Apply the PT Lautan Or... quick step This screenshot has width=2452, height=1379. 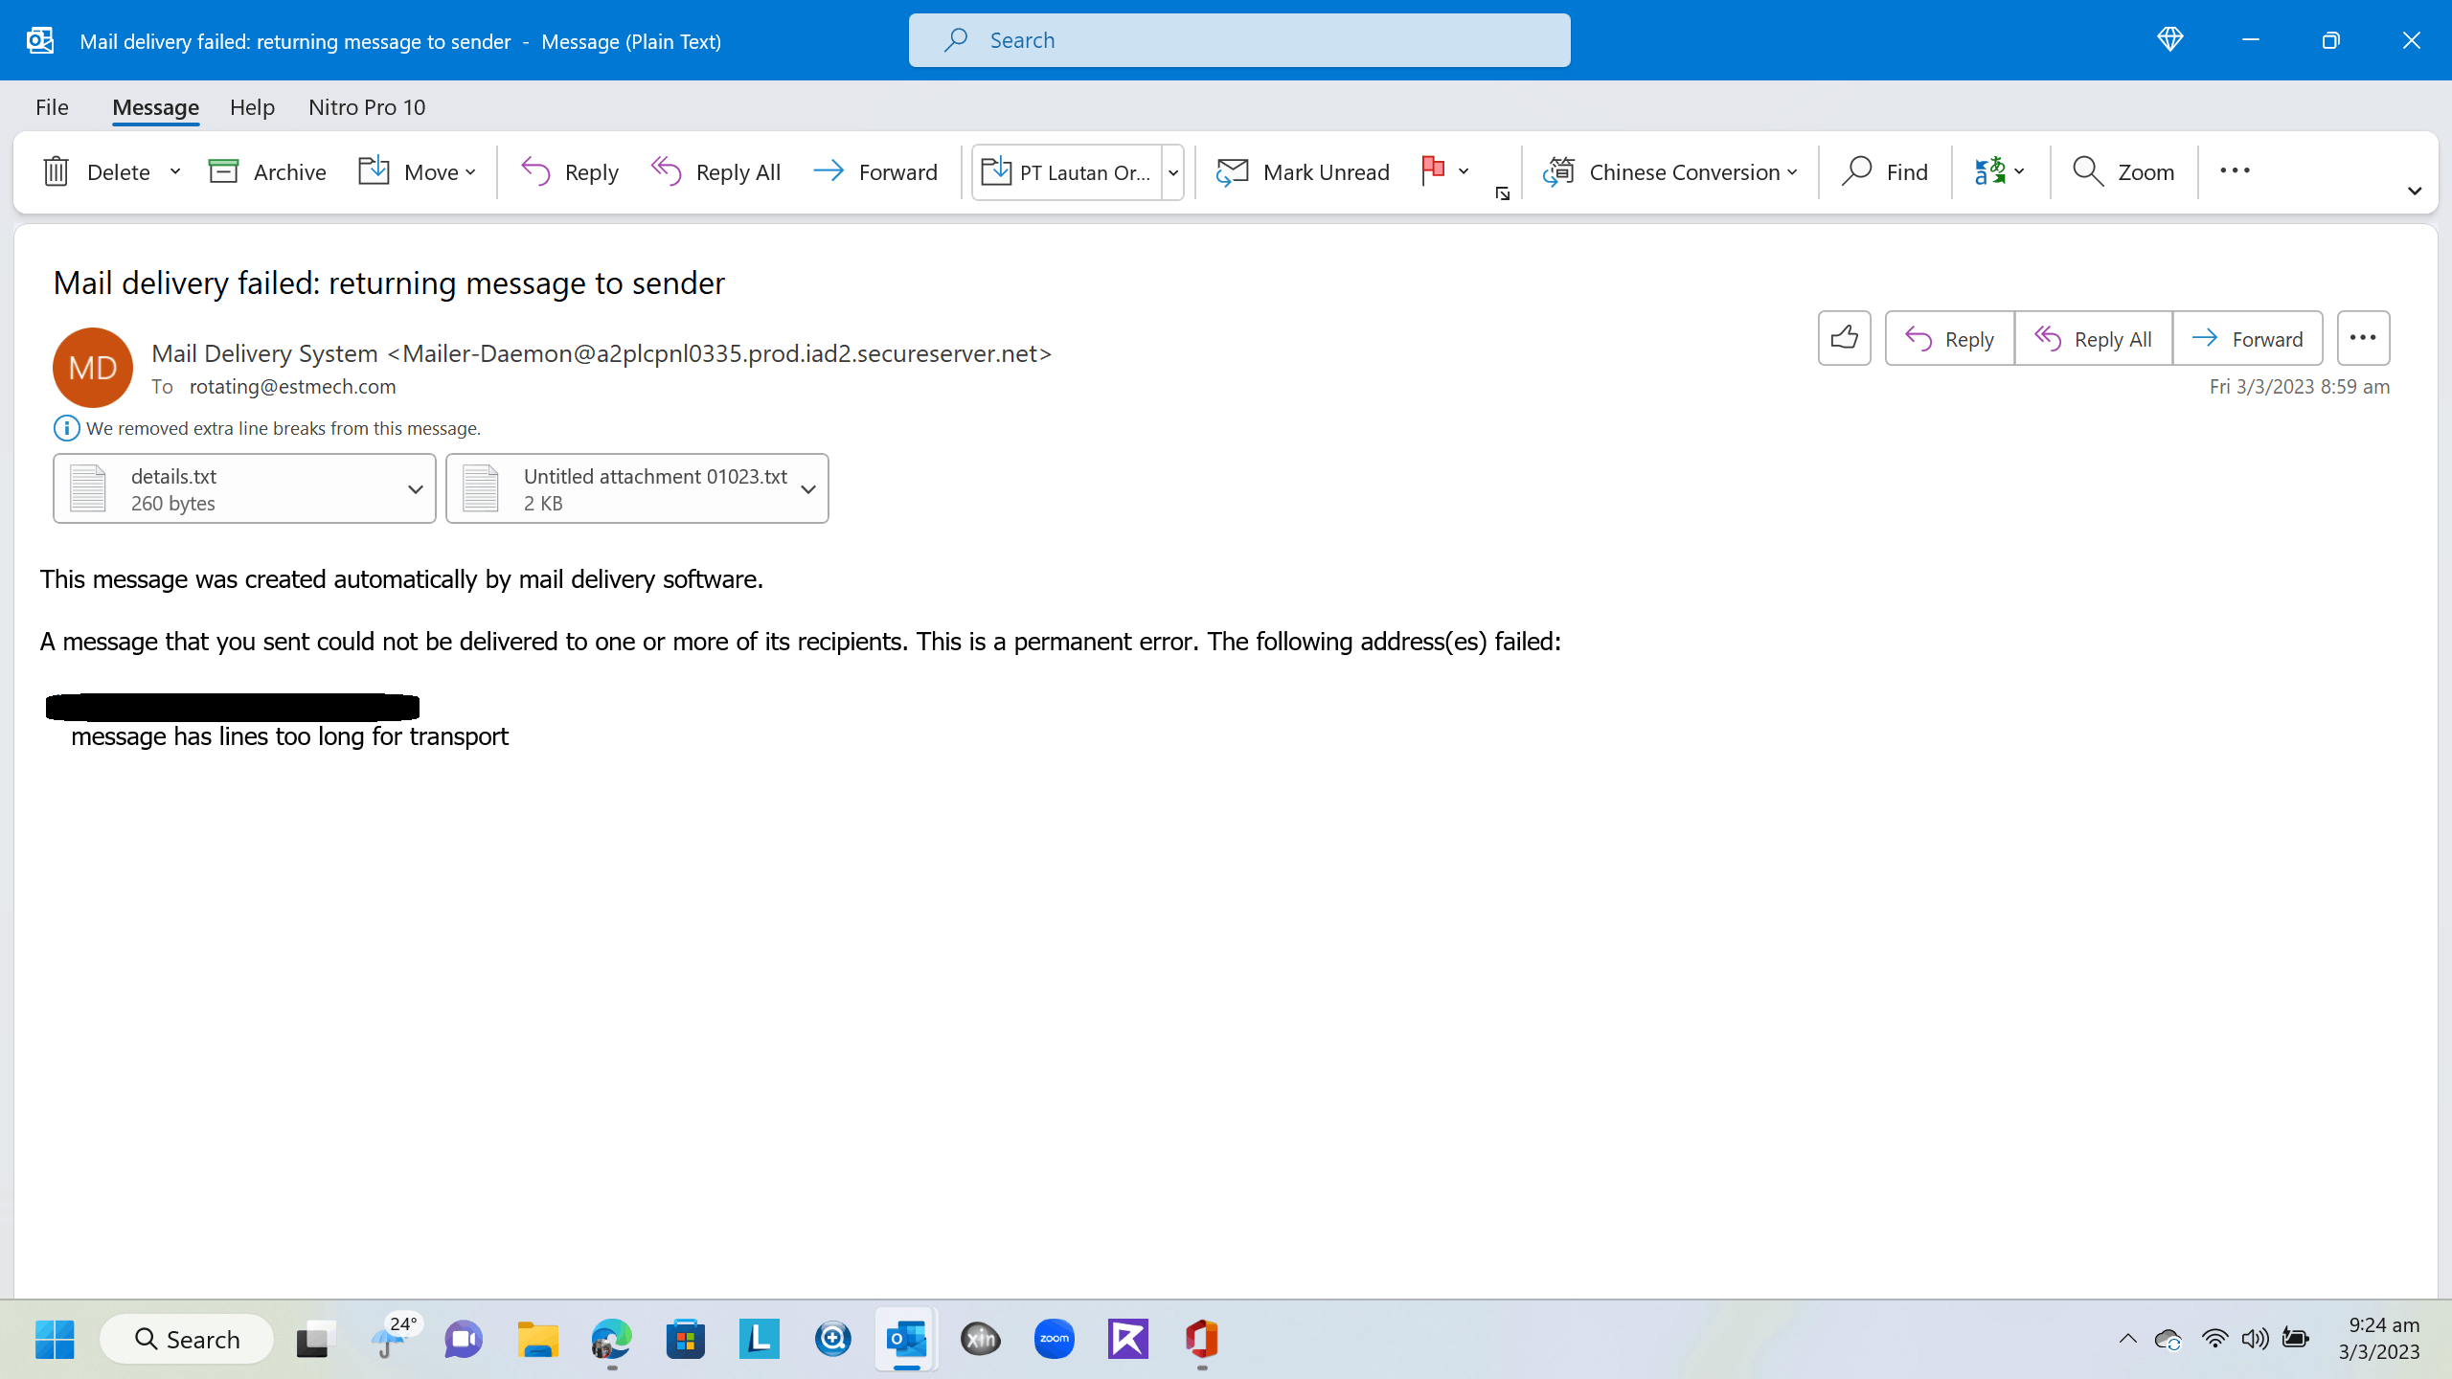[x=1067, y=172]
